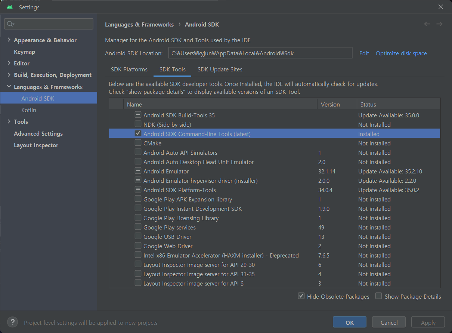The height and width of the screenshot is (333, 452).
Task: Check NDK (Side by side) checkbox
Action: click(138, 124)
